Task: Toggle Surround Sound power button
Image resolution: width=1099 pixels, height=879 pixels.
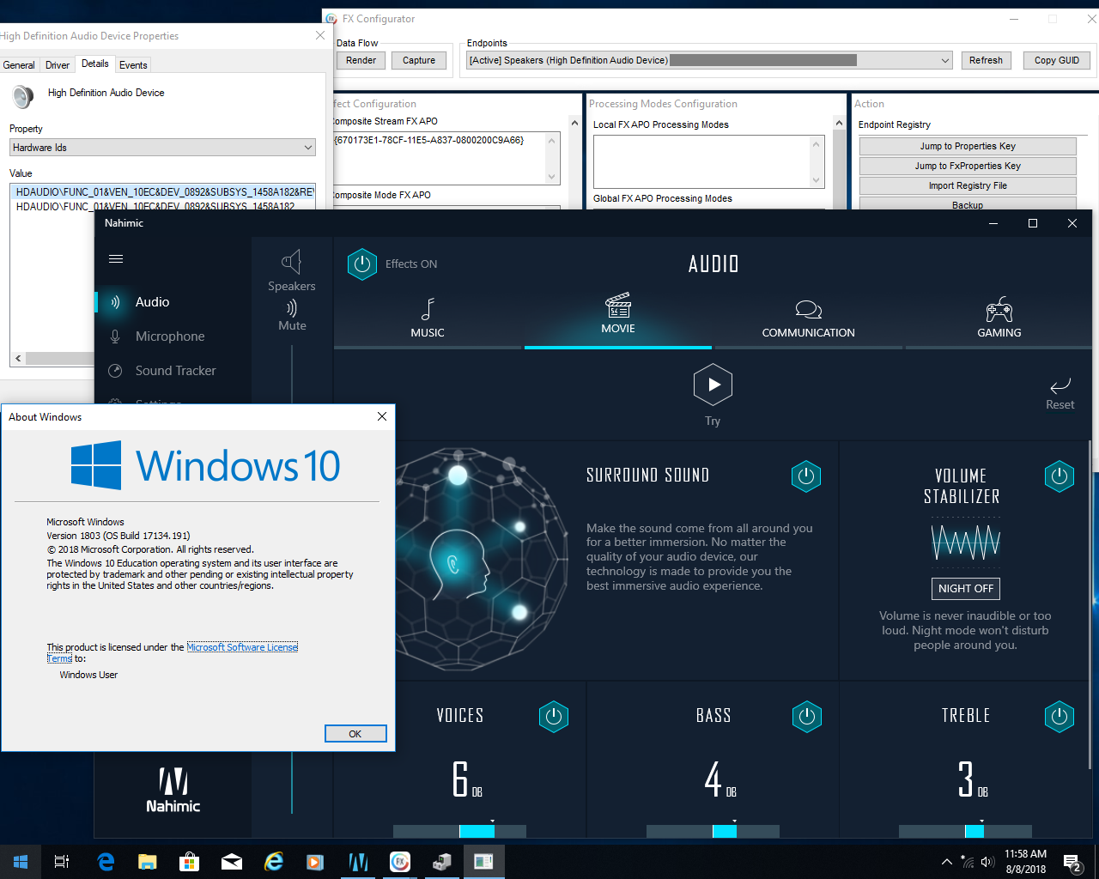Action: [x=805, y=476]
